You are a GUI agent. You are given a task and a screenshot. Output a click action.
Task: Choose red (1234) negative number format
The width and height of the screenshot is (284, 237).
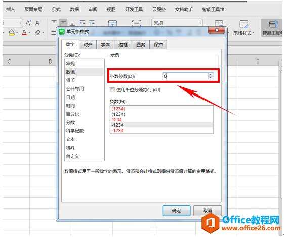coord(161,109)
